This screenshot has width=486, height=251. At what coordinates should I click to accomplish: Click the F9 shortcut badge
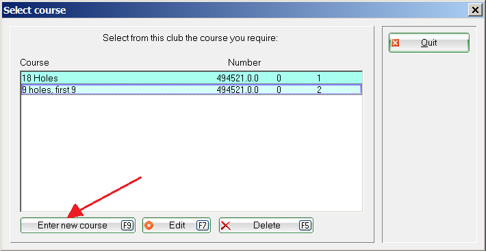point(127,225)
